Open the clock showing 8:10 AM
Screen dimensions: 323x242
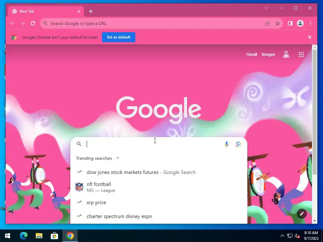(311, 236)
